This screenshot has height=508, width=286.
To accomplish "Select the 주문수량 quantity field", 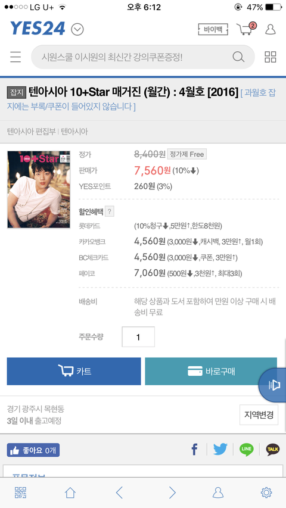I will (x=138, y=337).
